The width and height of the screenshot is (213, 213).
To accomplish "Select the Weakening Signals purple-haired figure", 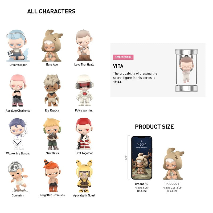I will [x=18, y=134].
